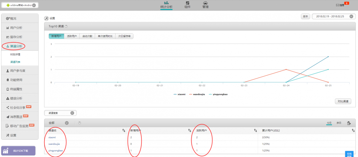The width and height of the screenshot is (358, 157).
Task: Open 移动广告监测 in sidebar
Action: pyautogui.click(x=20, y=126)
